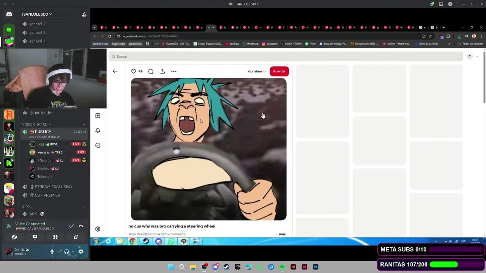Go back with Pinterest's left arrow

coord(115,71)
